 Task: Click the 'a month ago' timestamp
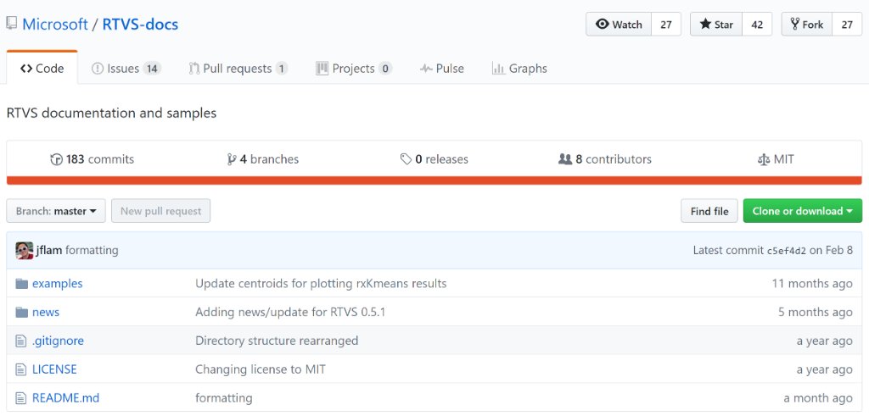(x=818, y=398)
